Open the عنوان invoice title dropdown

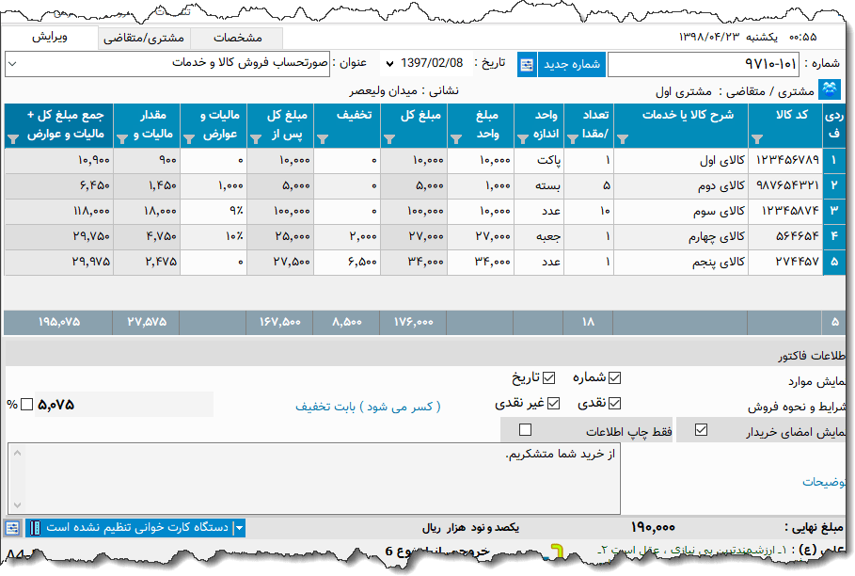coord(11,63)
